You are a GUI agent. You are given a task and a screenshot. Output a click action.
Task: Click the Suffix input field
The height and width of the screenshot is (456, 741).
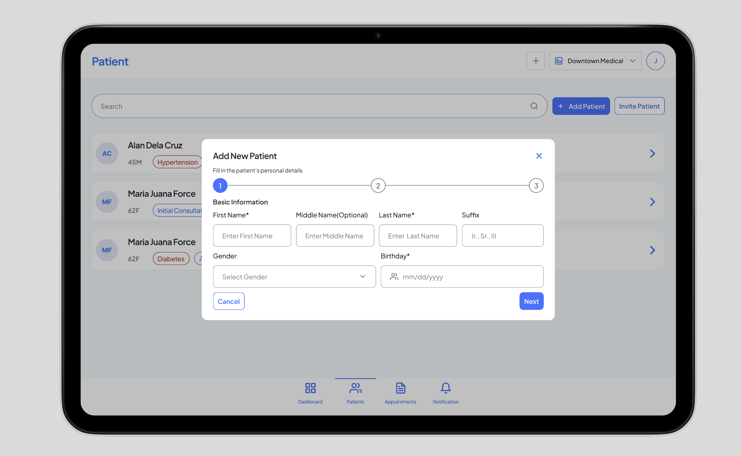pos(502,236)
